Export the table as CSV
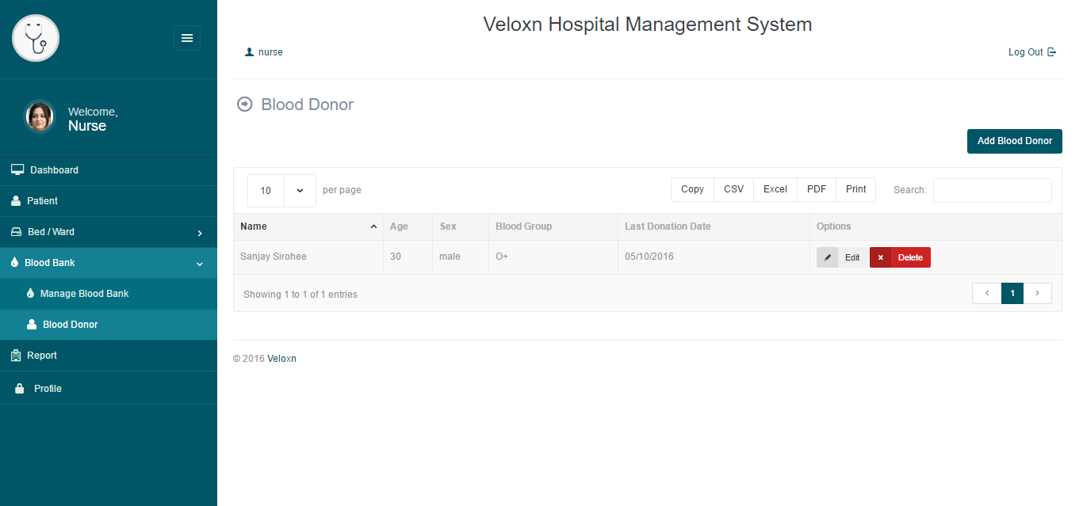 point(733,189)
